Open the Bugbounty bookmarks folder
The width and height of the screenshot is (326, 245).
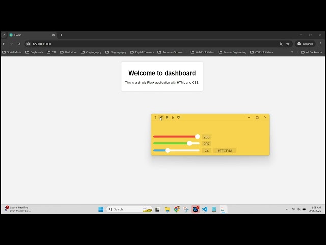[34, 52]
